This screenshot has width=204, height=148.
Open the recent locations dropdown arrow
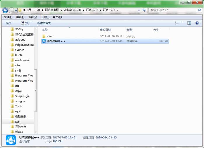[x=16, y=10]
